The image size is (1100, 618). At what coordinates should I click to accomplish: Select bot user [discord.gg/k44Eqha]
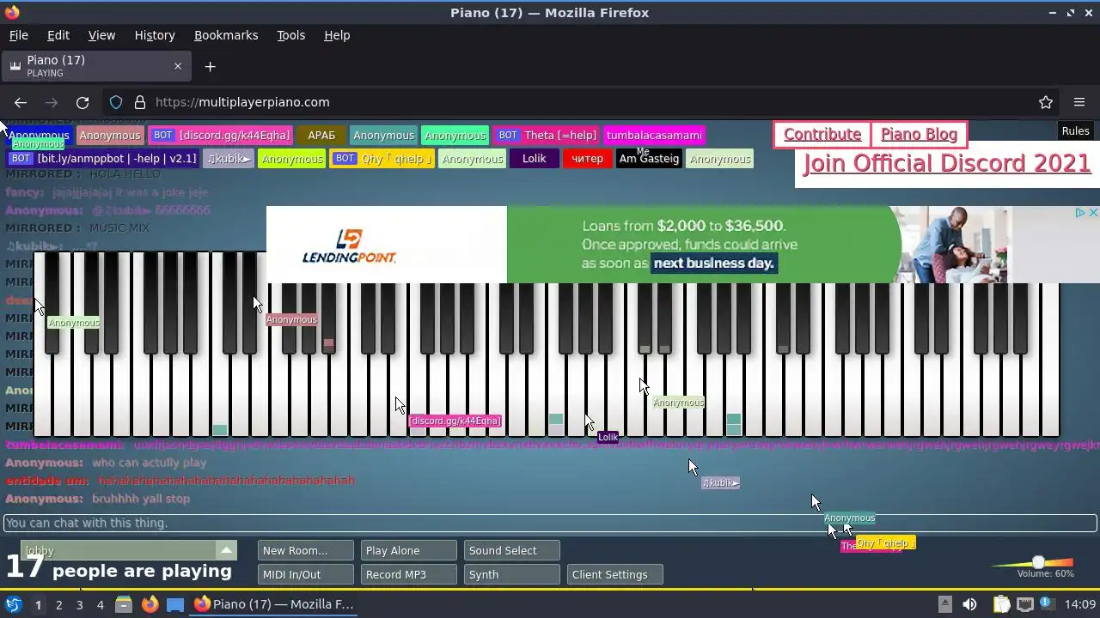point(221,136)
